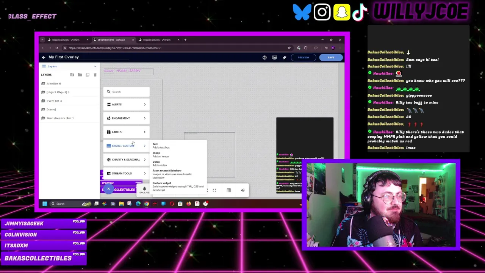Screen dimensions: 485x273
Task: Open File Explorer from the taskbar
Action: click(x=121, y=204)
